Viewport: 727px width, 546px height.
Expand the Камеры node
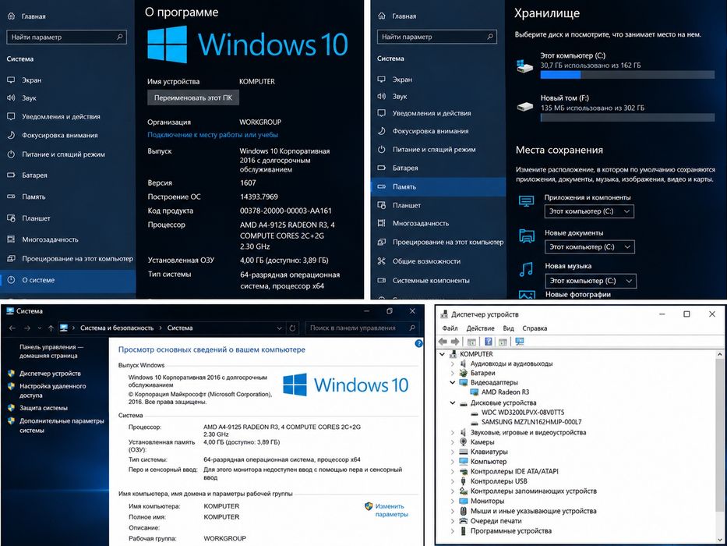tap(453, 442)
